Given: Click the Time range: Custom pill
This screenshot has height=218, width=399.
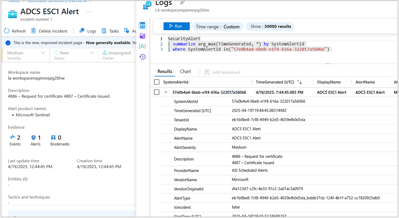Looking at the screenshot, I should [218, 27].
